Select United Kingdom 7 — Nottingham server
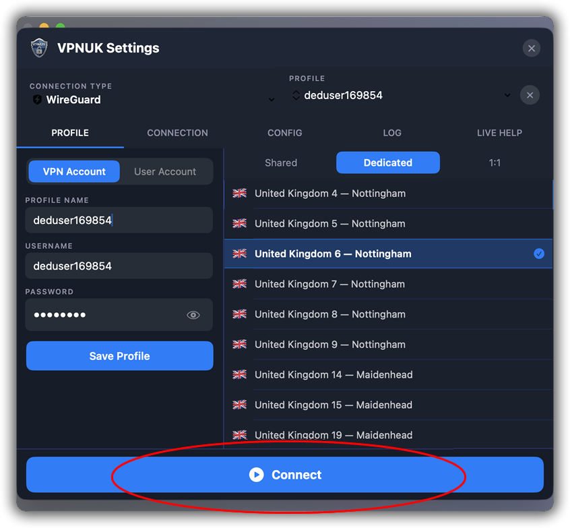 388,284
